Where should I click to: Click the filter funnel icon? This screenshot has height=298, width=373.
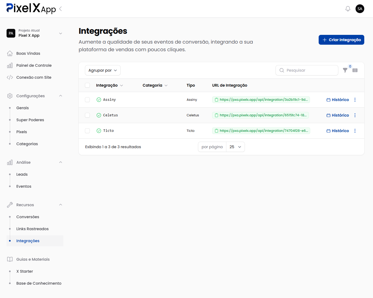click(345, 70)
